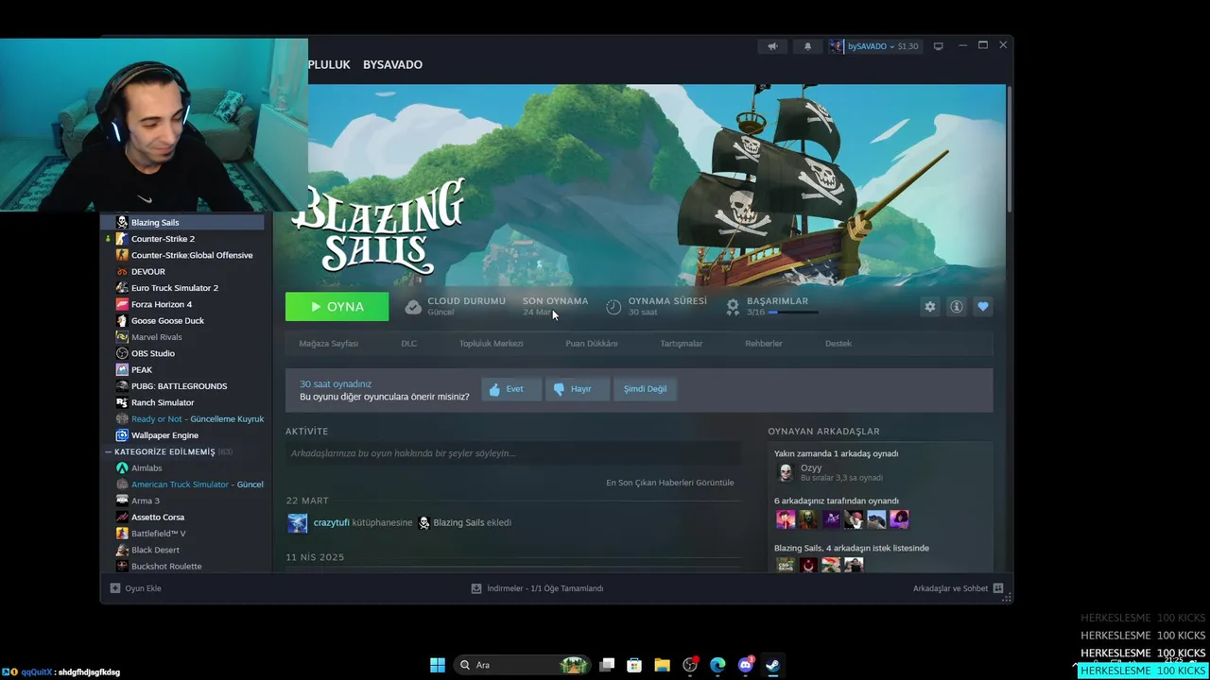Open BYSAVADO profile menu item
Screen dimensions: 1210x680
(x=392, y=64)
